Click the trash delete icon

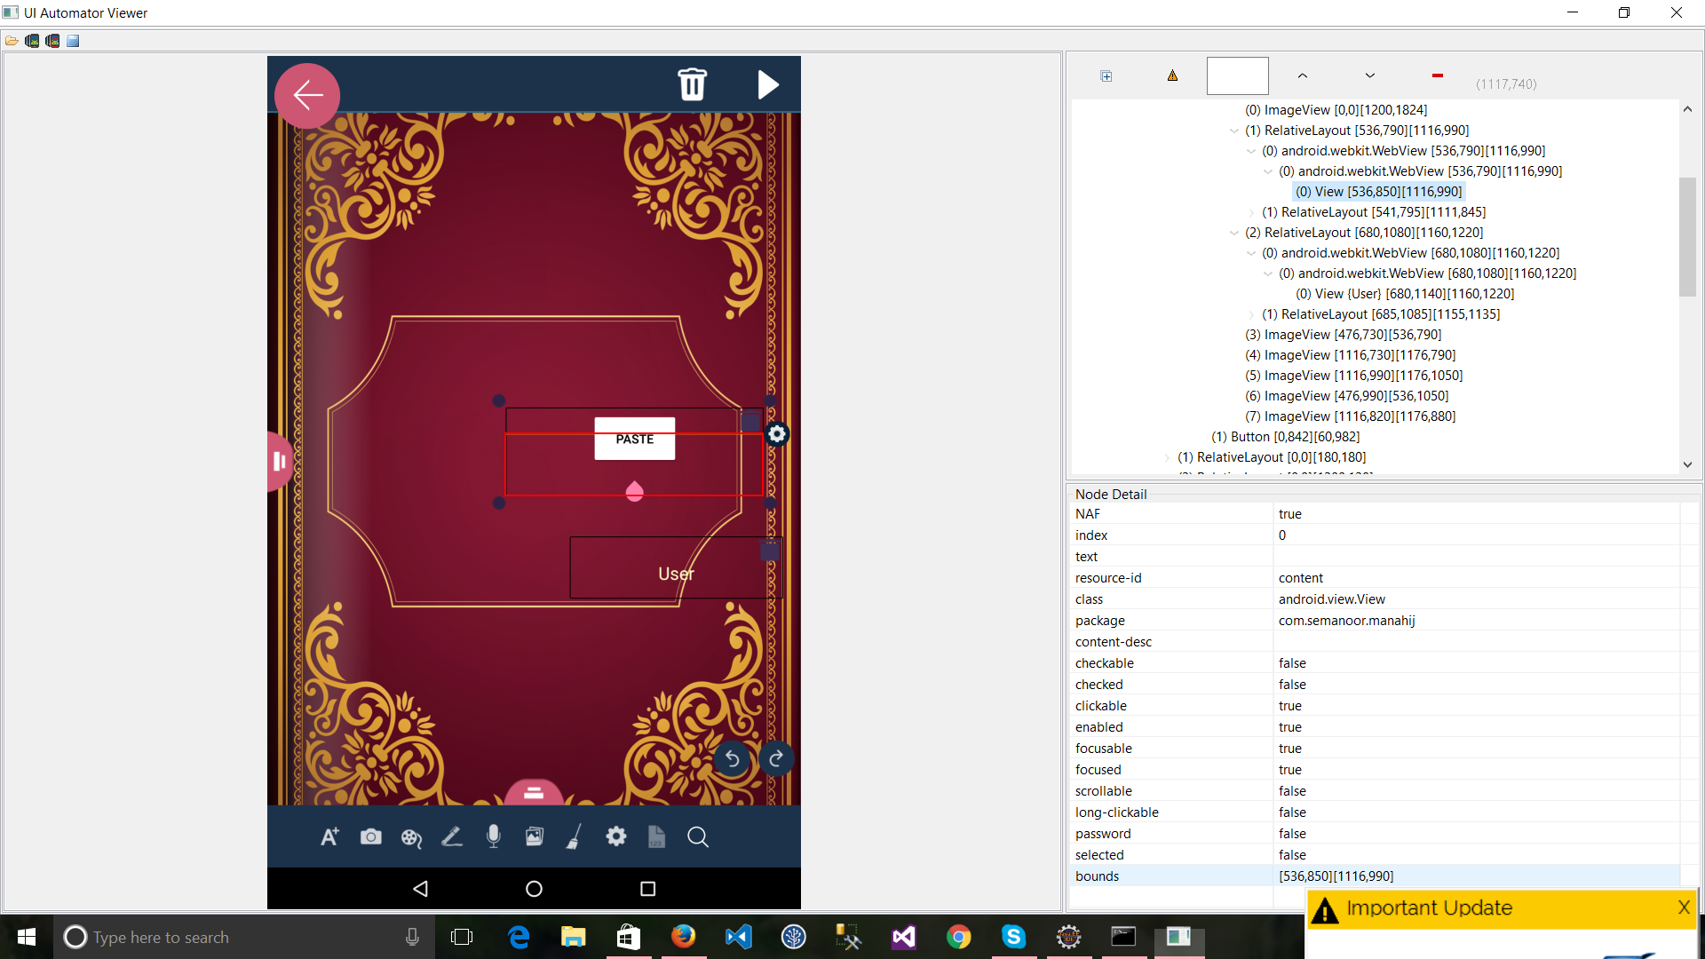click(692, 84)
